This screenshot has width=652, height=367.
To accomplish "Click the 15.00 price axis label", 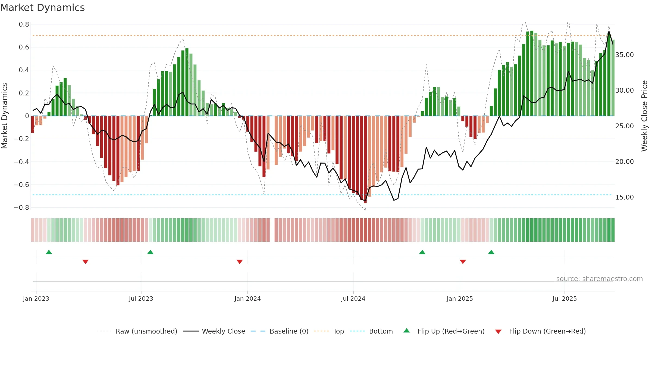I will click(x=625, y=197).
